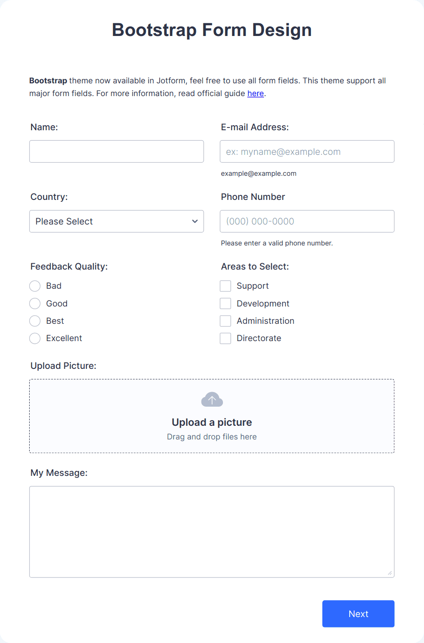
Task: Select the Directorate checkbox
Action: click(225, 338)
